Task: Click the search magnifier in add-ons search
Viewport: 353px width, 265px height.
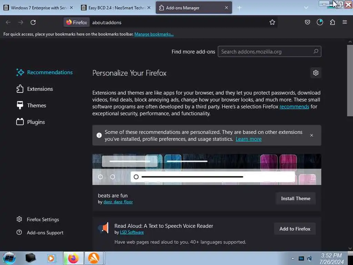Action: [316, 51]
